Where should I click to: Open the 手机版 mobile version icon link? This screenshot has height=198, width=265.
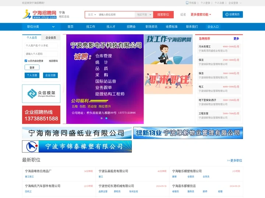coord(187,3)
